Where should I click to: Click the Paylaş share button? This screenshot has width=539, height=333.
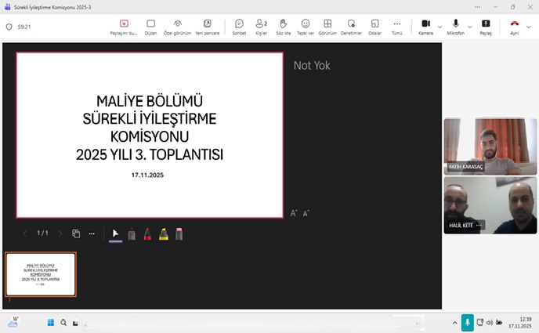486,26
